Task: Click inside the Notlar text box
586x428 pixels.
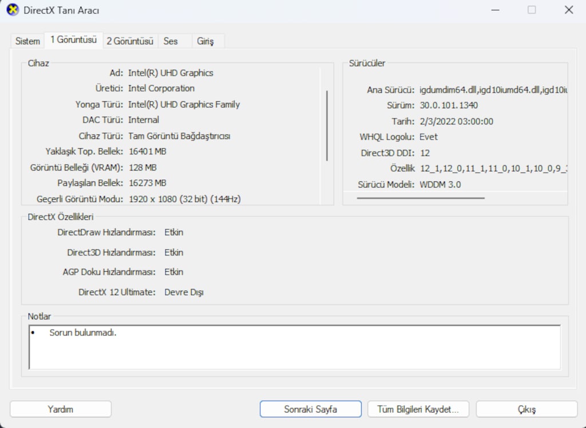Action: (x=295, y=347)
